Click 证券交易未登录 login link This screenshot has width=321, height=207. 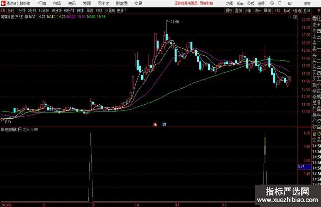(186, 3)
